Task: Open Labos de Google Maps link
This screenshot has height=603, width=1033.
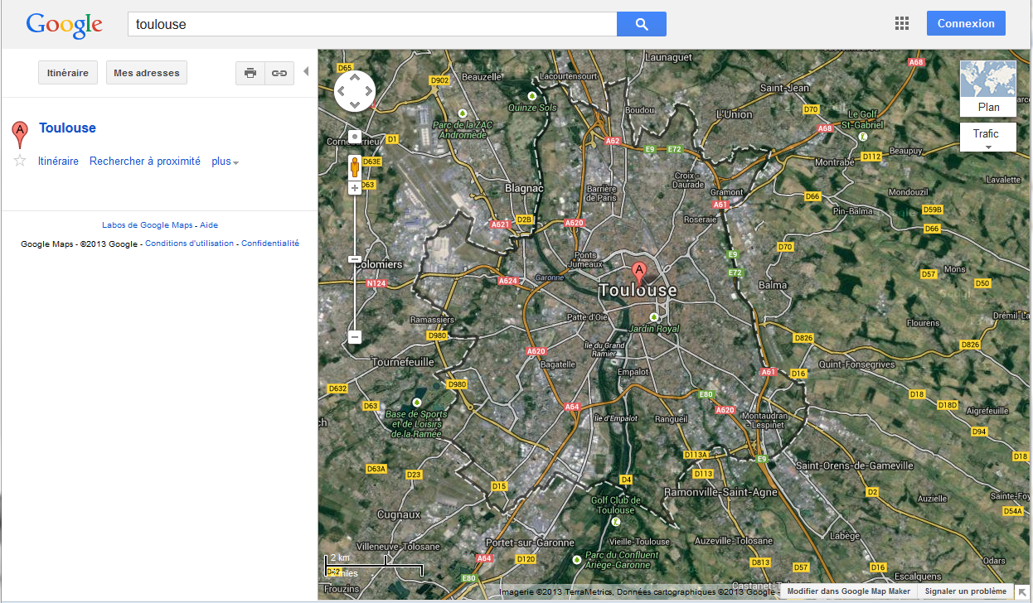Action: (x=148, y=225)
